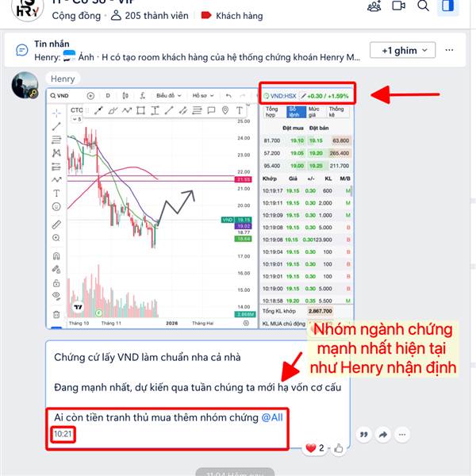Forward the message with share arrow
Viewport: 476px width, 476px height.
[383, 435]
